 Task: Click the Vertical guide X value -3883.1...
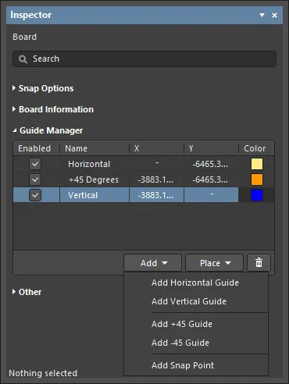coord(155,195)
